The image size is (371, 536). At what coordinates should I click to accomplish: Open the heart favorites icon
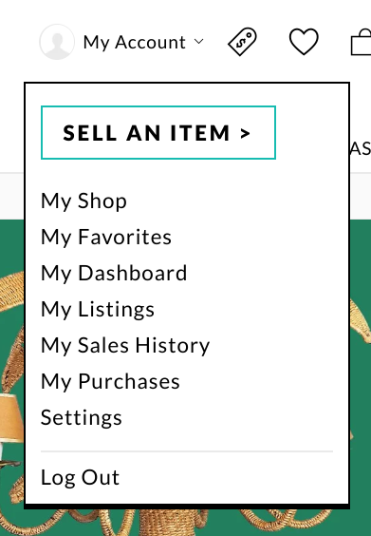pyautogui.click(x=304, y=42)
